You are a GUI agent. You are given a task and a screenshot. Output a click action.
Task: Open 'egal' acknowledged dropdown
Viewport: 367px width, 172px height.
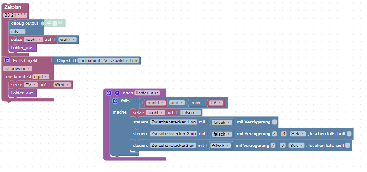(41, 77)
